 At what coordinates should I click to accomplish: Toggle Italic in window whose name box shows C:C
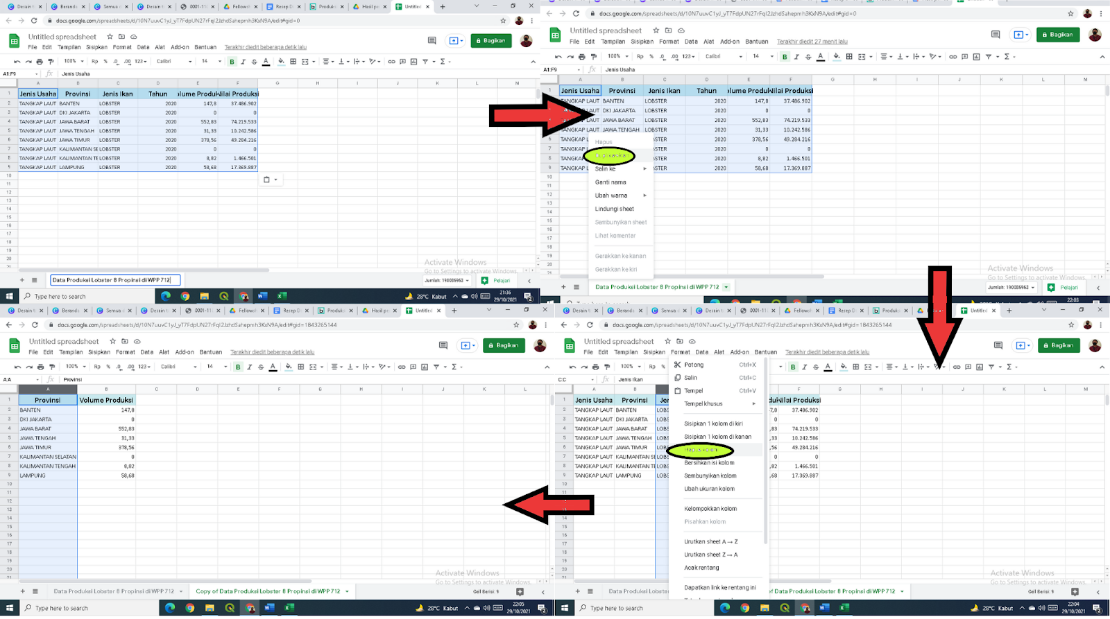[804, 367]
